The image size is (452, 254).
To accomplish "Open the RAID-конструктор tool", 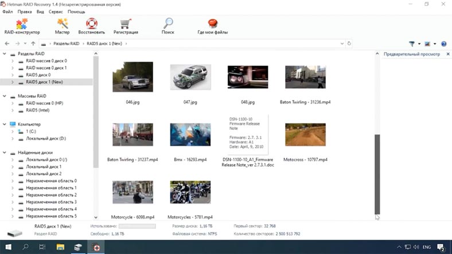I will coord(21,26).
